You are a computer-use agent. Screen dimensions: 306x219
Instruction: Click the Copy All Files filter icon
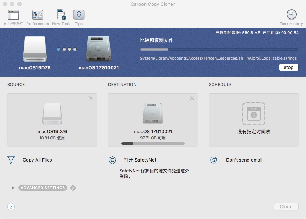click(11, 160)
